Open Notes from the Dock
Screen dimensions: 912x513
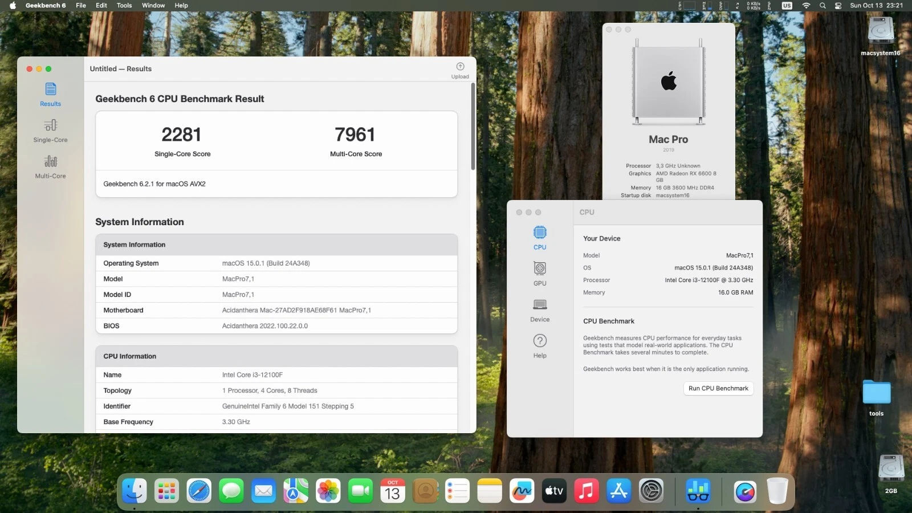[490, 490]
